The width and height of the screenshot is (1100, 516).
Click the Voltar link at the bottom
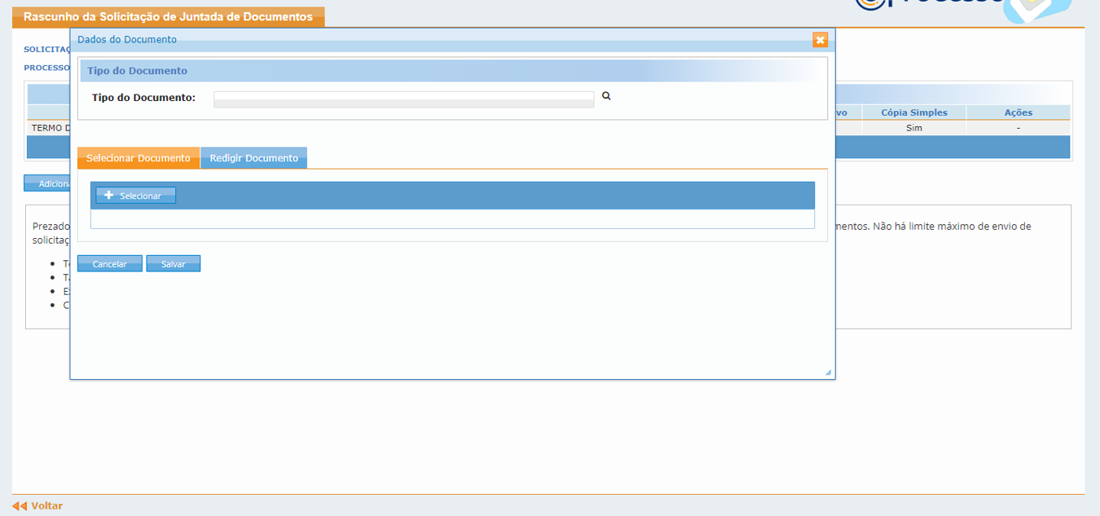tap(47, 506)
